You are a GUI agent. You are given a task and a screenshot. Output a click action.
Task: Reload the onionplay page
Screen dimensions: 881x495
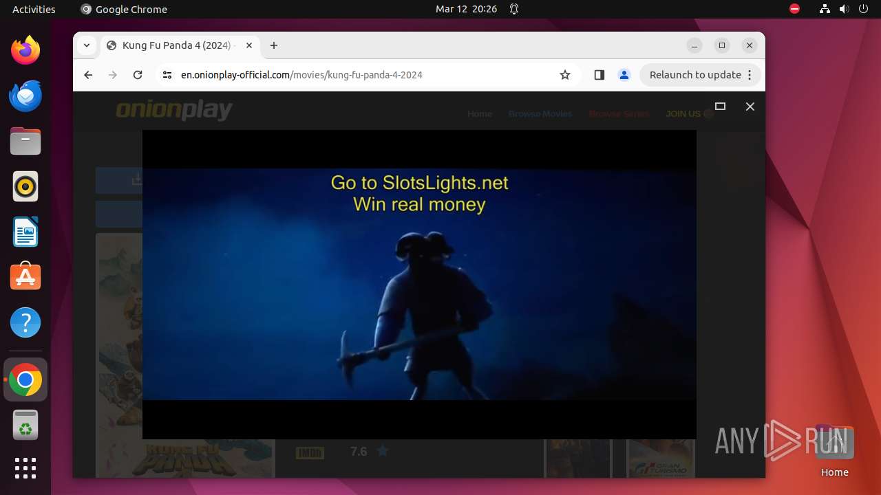(x=138, y=75)
